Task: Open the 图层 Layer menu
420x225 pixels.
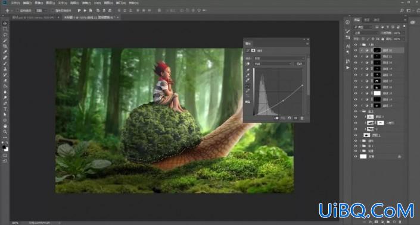Action: (51, 3)
